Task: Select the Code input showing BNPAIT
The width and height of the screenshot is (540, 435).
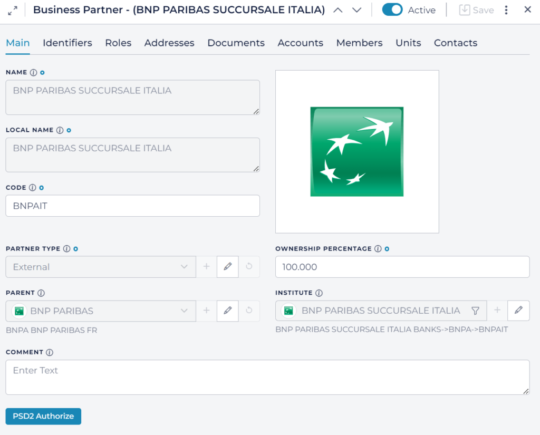Action: pyautogui.click(x=132, y=206)
